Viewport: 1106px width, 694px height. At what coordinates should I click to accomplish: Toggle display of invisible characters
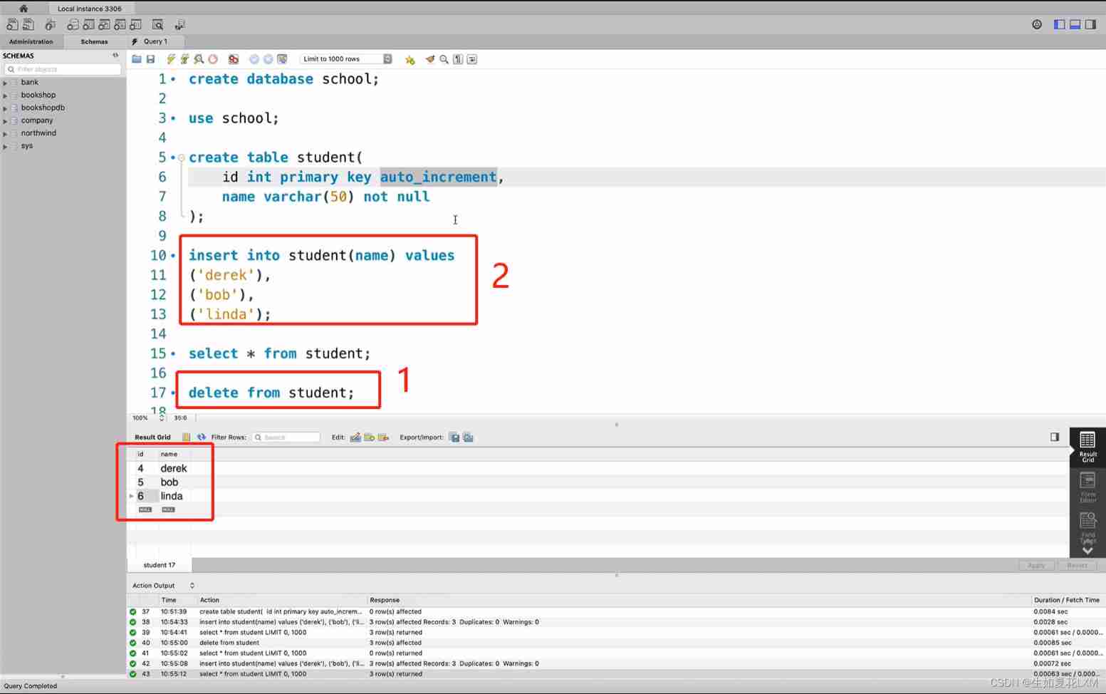click(458, 59)
